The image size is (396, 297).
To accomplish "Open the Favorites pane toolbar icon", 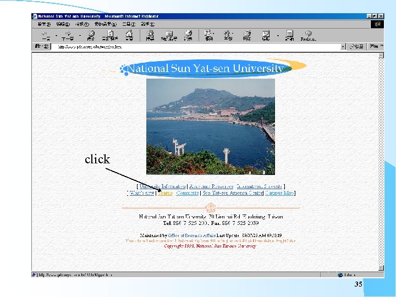I will click(x=169, y=35).
